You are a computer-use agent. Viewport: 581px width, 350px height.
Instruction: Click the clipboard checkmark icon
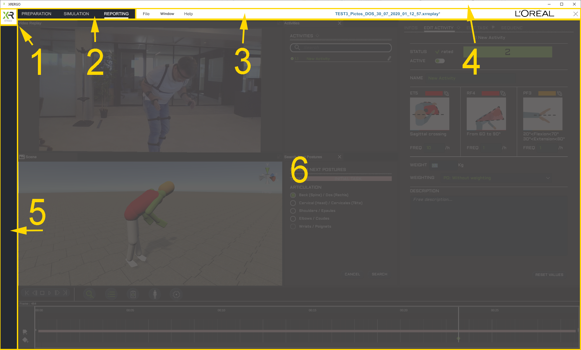pyautogui.click(x=133, y=294)
